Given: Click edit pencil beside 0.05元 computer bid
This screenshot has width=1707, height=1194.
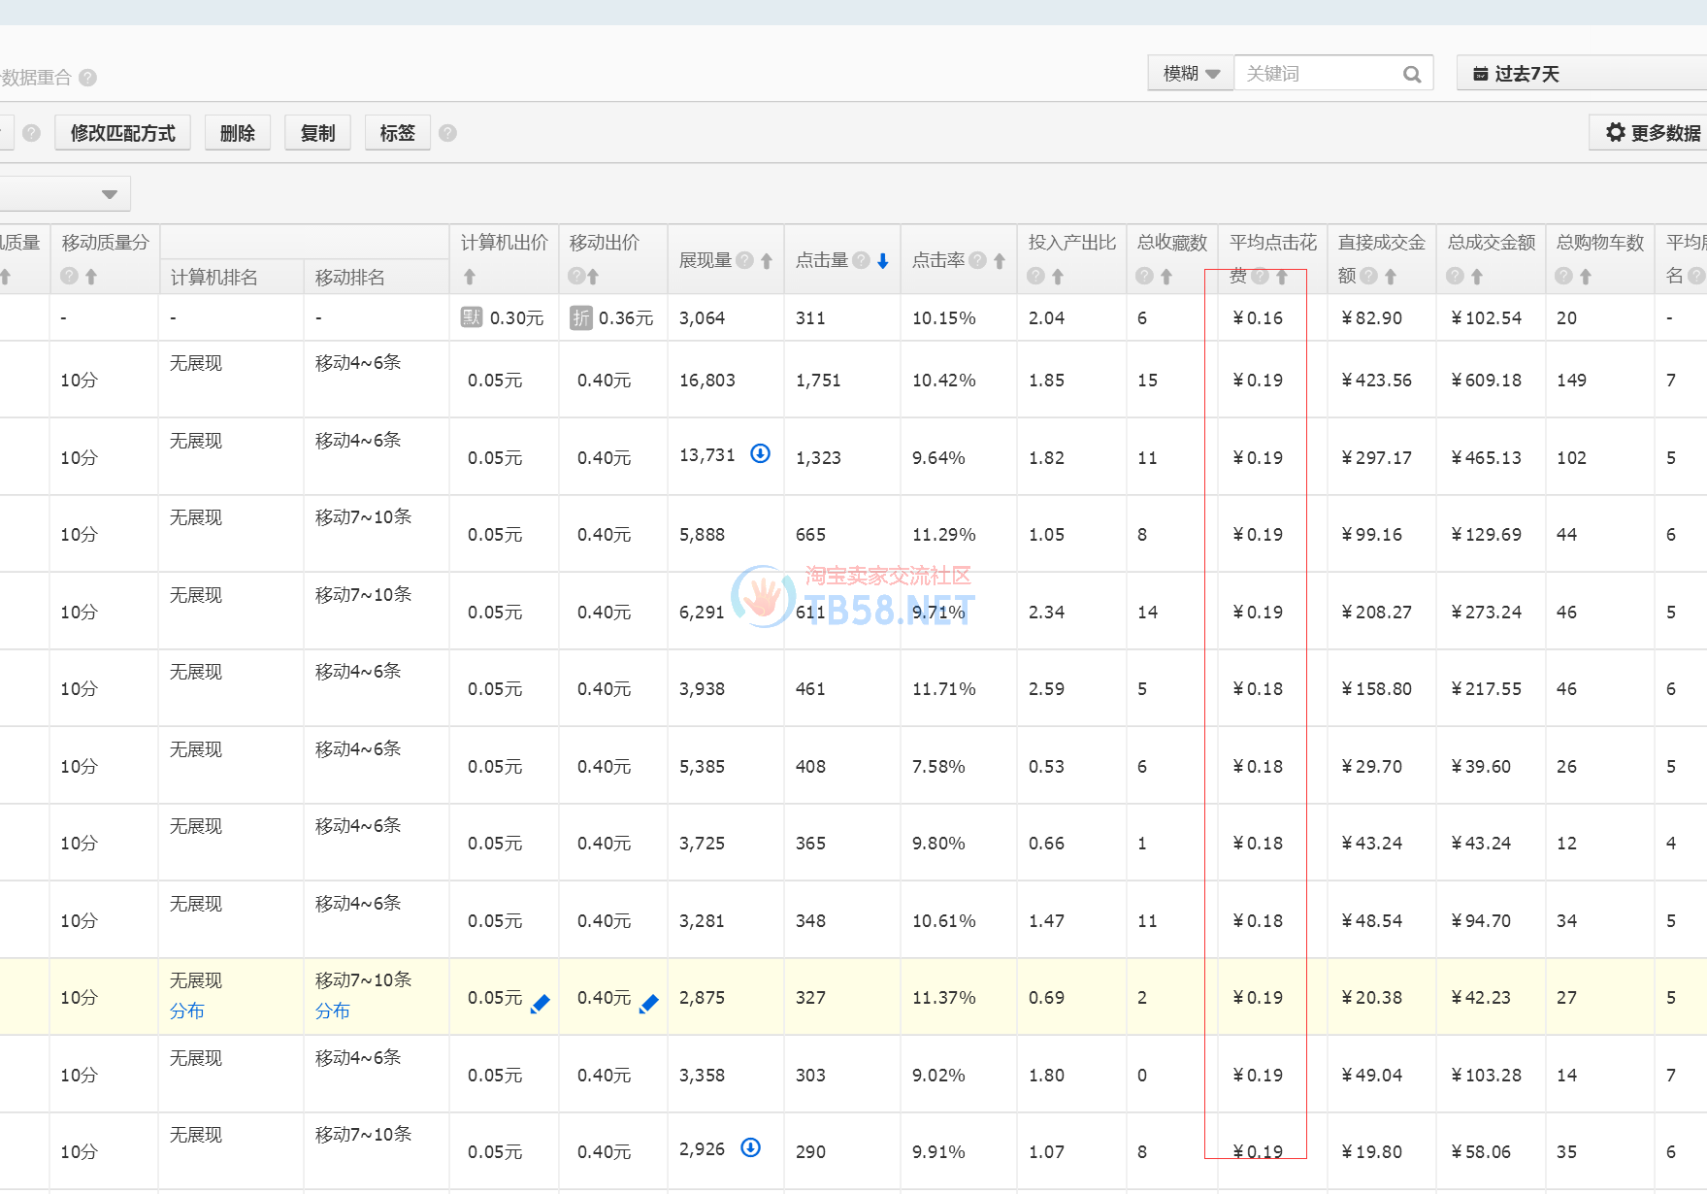Looking at the screenshot, I should tap(541, 1004).
